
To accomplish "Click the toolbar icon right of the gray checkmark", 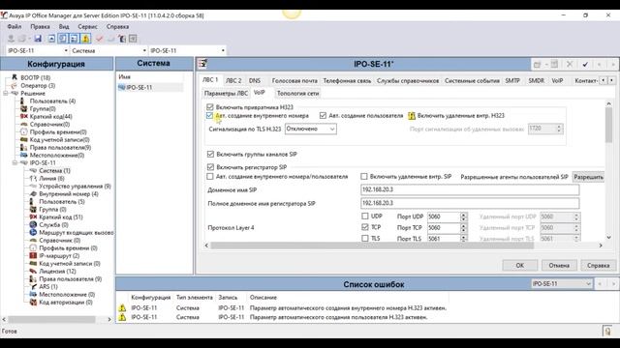I will 122,39.
